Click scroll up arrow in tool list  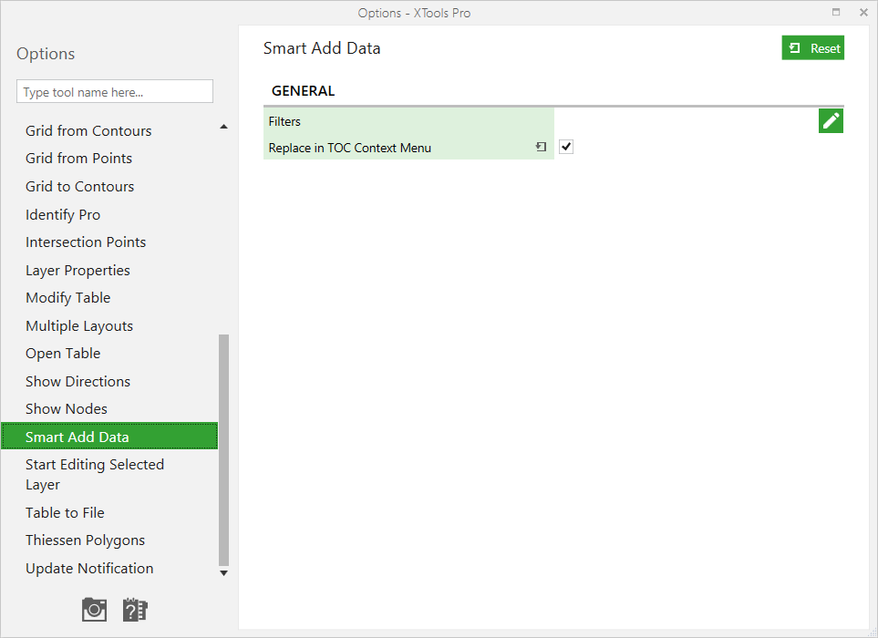[x=224, y=127]
